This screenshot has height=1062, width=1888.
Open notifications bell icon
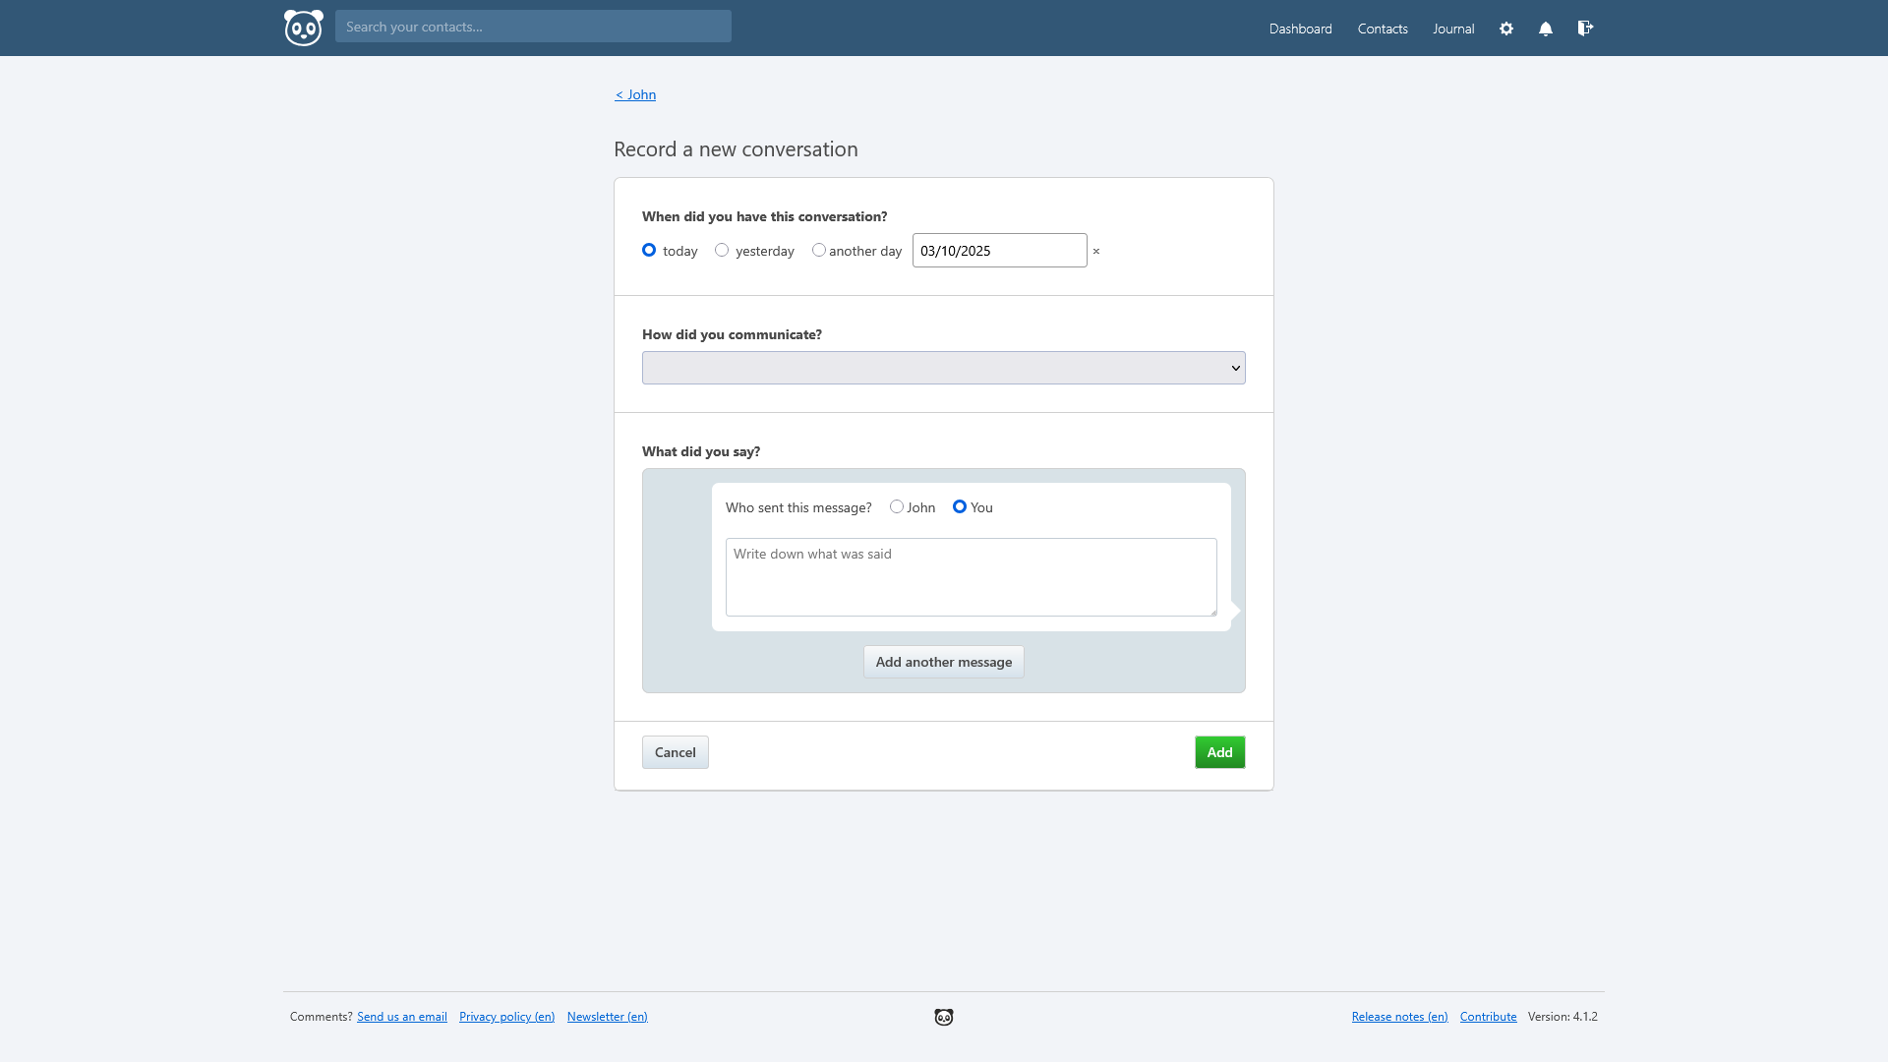(1546, 29)
